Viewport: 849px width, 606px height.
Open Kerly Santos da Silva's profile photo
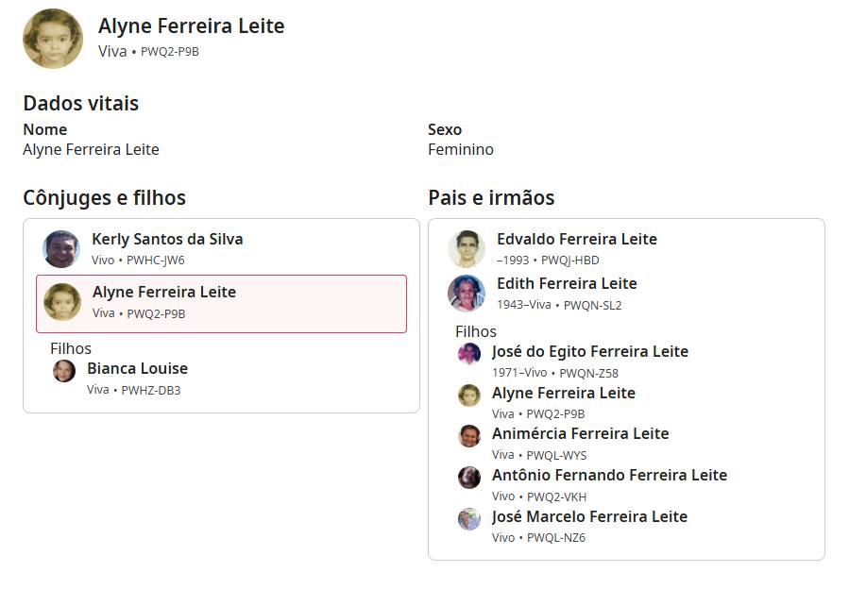[x=61, y=249]
